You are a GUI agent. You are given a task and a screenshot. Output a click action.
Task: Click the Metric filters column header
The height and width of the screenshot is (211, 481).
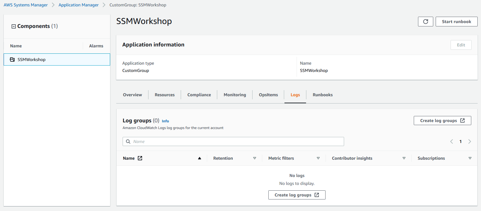(281, 158)
